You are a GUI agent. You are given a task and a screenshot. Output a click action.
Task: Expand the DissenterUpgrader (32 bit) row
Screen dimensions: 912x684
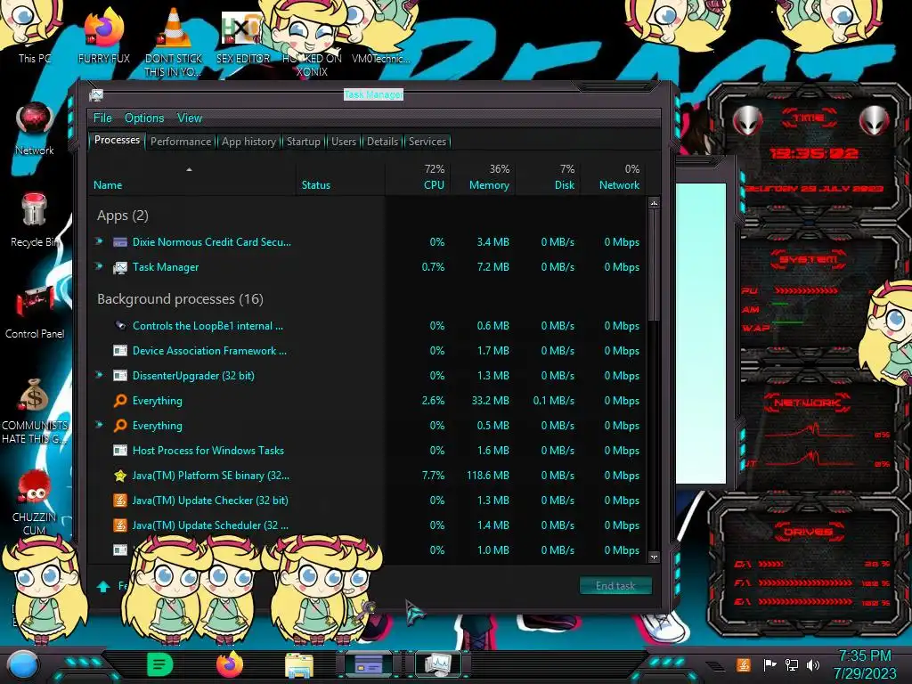99,375
